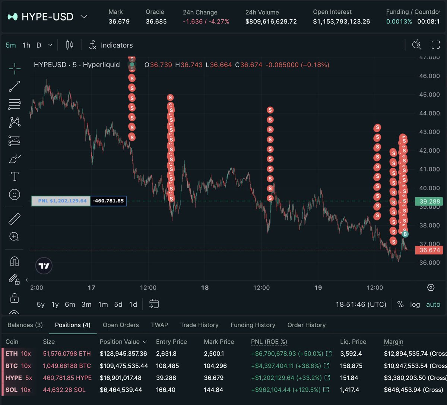Set chart range to 6m
This screenshot has height=405, width=447.
point(70,304)
